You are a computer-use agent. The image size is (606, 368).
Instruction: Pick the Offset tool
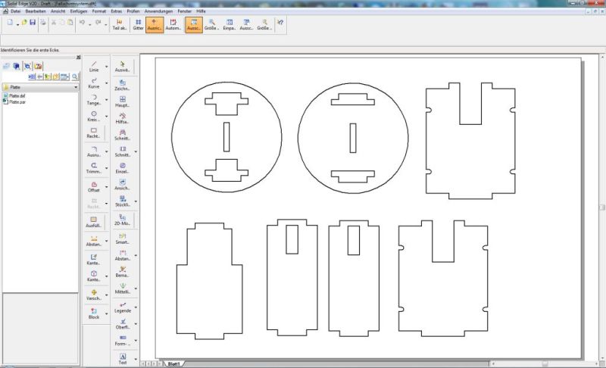[x=94, y=186]
